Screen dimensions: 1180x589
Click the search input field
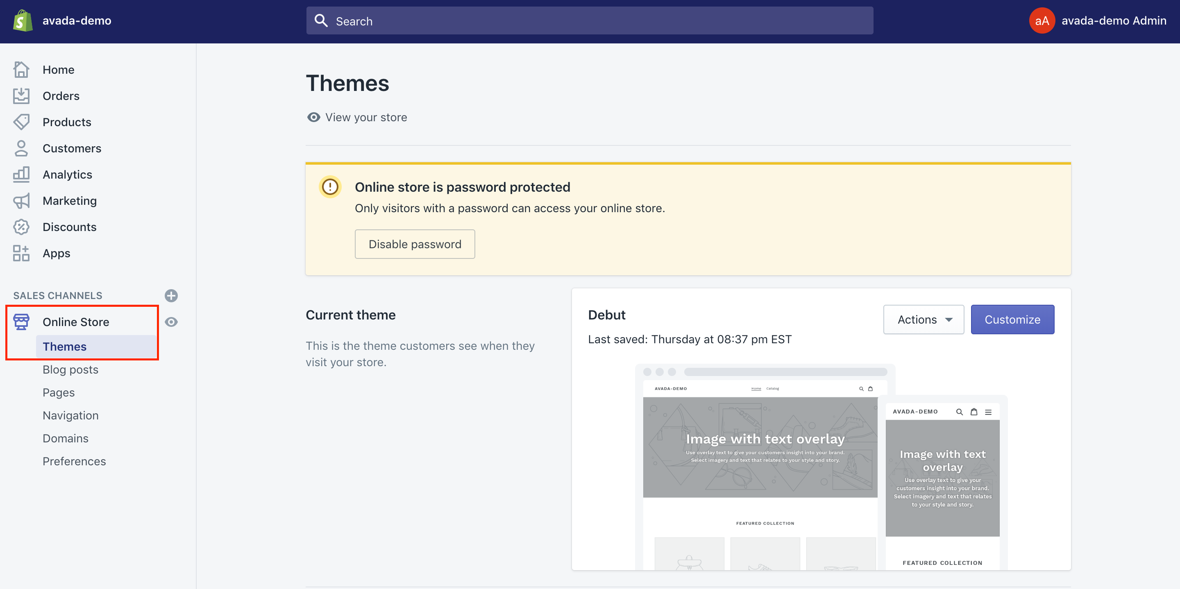tap(590, 20)
